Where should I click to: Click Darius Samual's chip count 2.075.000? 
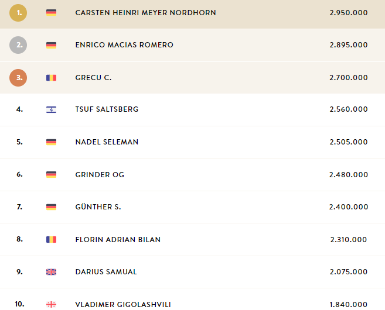click(x=349, y=272)
